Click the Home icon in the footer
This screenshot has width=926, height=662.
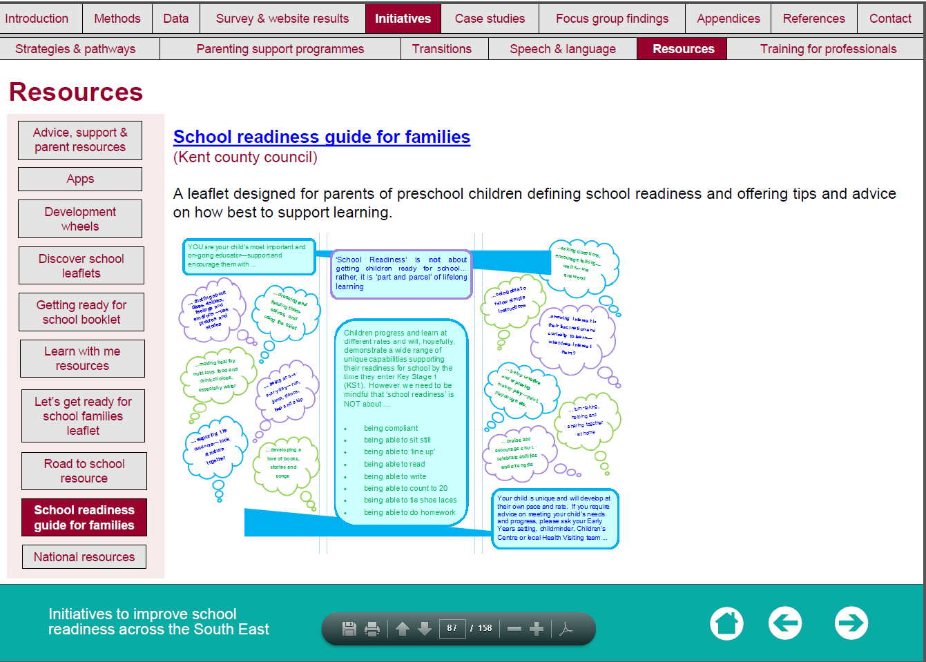coord(726,623)
